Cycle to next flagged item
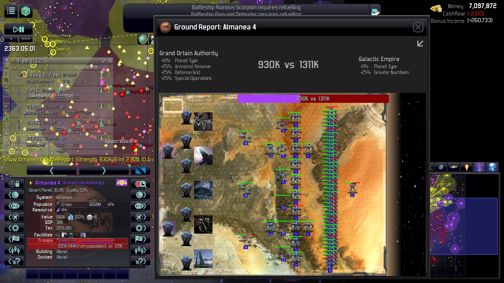The height and width of the screenshot is (283, 504). click(140, 239)
